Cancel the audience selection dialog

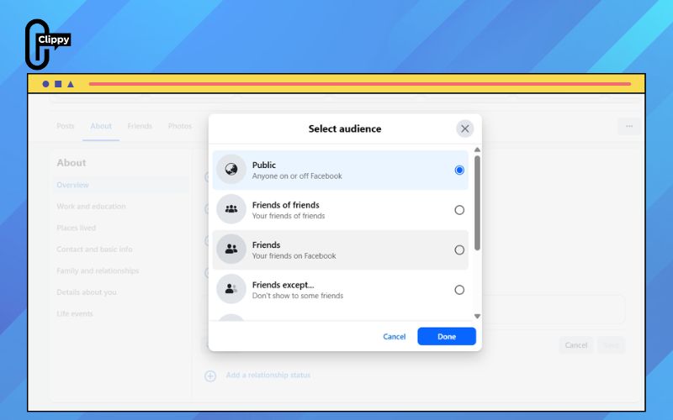(394, 337)
